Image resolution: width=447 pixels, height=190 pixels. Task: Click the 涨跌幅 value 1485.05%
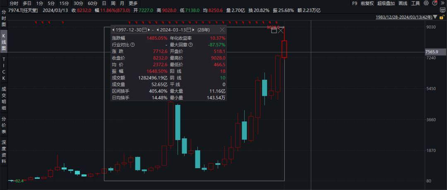157,38
